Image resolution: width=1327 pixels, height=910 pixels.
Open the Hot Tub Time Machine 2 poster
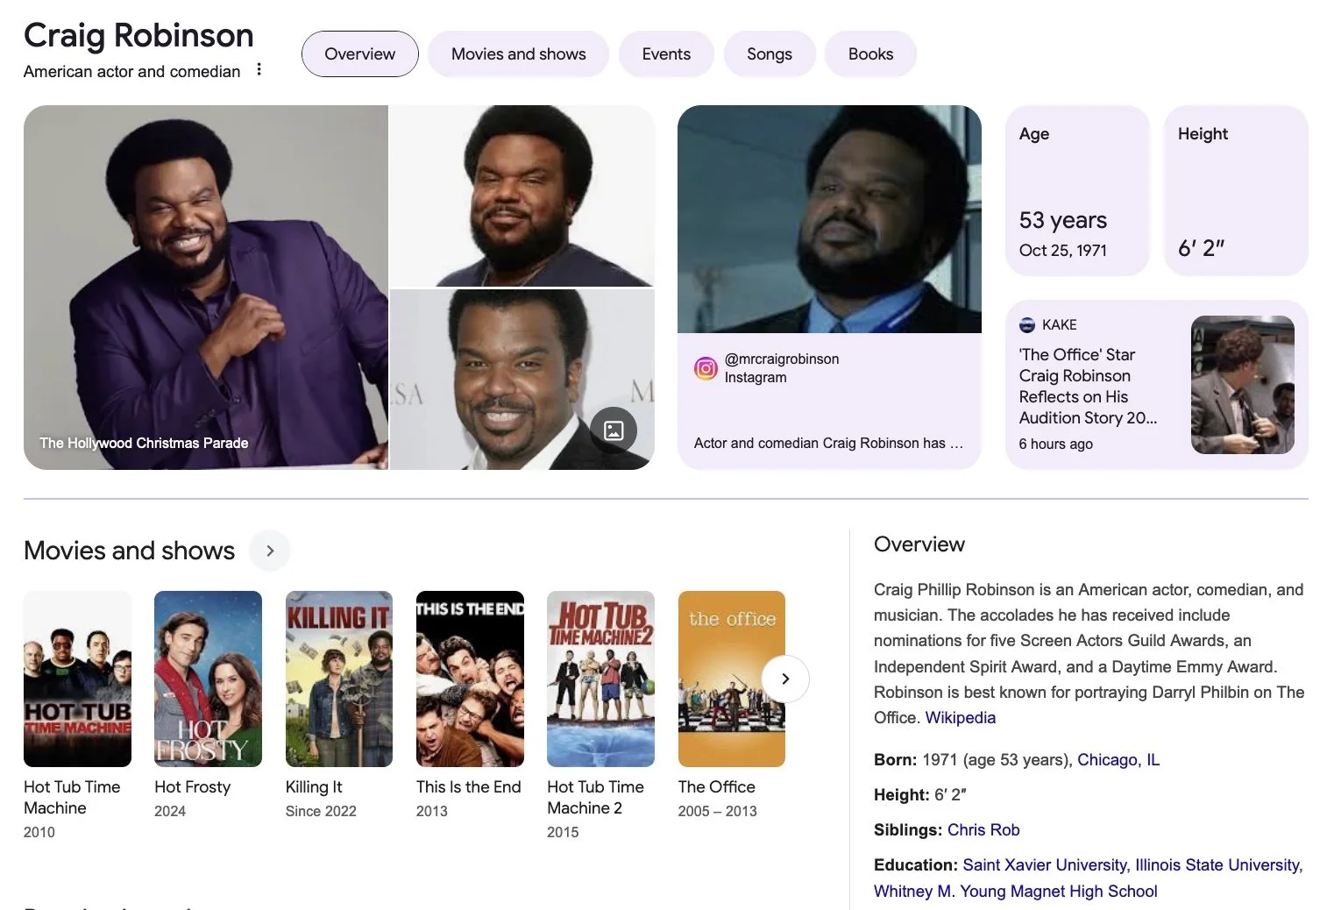click(600, 679)
